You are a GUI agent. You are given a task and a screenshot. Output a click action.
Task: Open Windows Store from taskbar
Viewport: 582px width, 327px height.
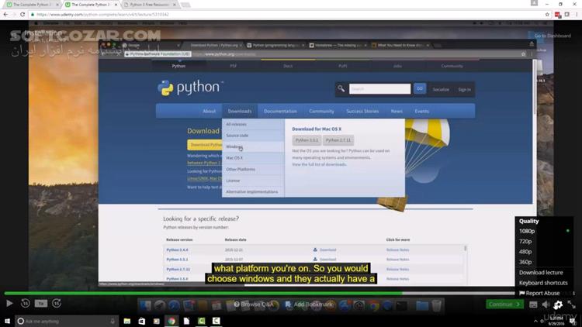click(142, 321)
